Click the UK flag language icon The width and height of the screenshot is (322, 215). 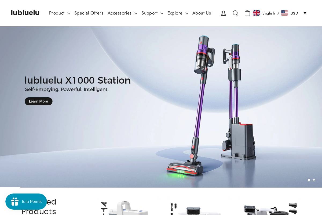[256, 13]
